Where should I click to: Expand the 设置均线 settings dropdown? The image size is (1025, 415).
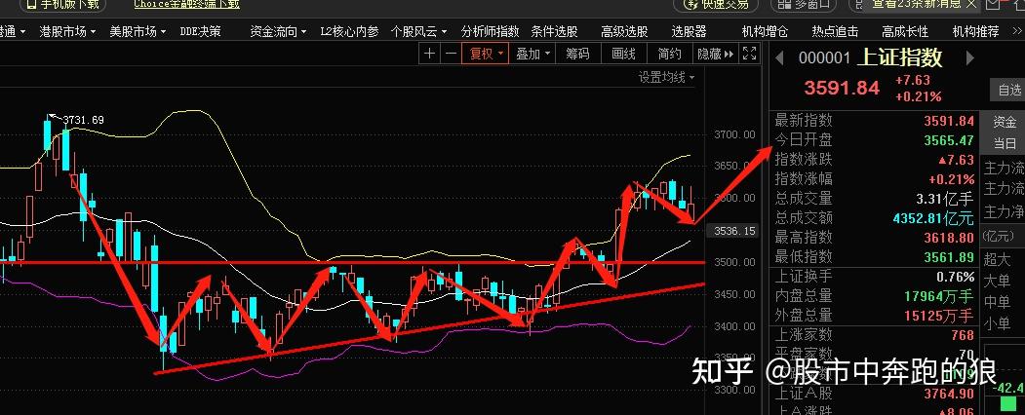pyautogui.click(x=667, y=78)
